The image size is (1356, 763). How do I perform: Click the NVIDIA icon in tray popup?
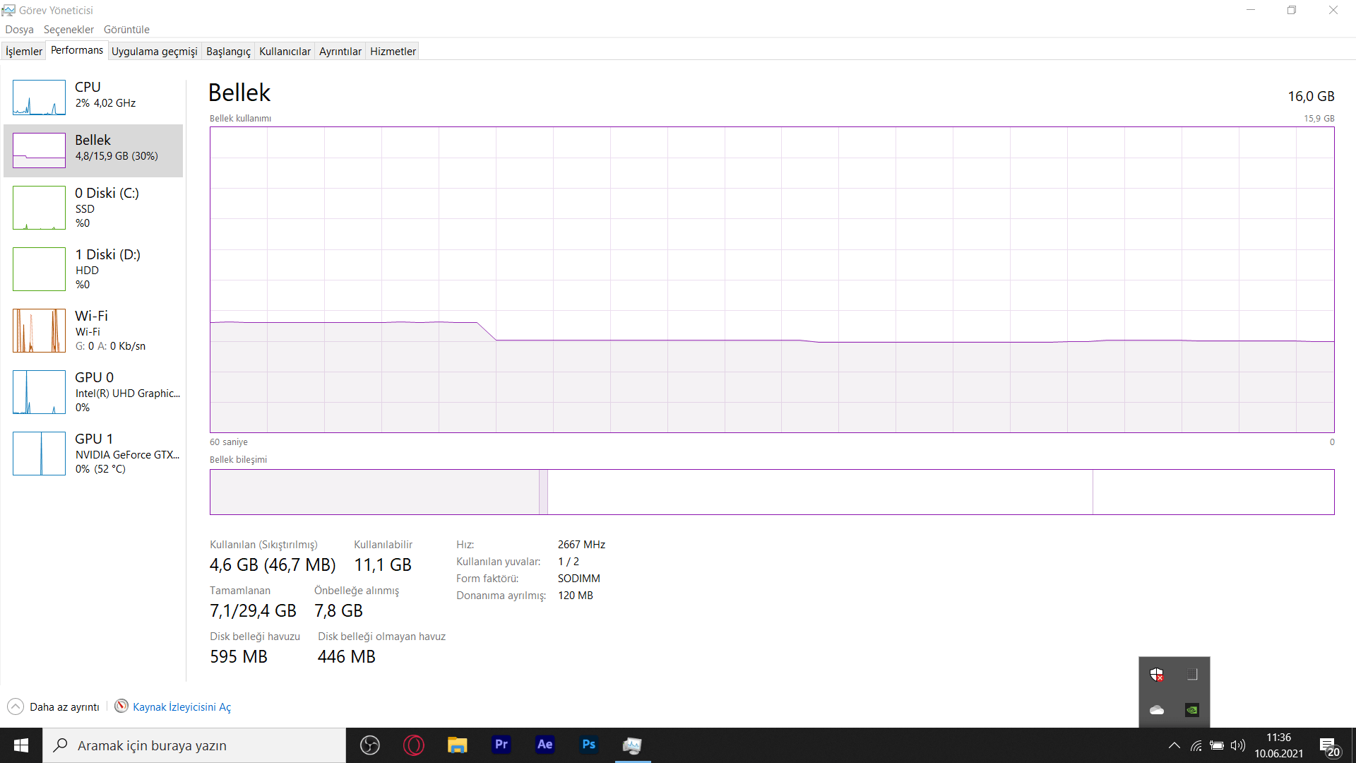1192,710
